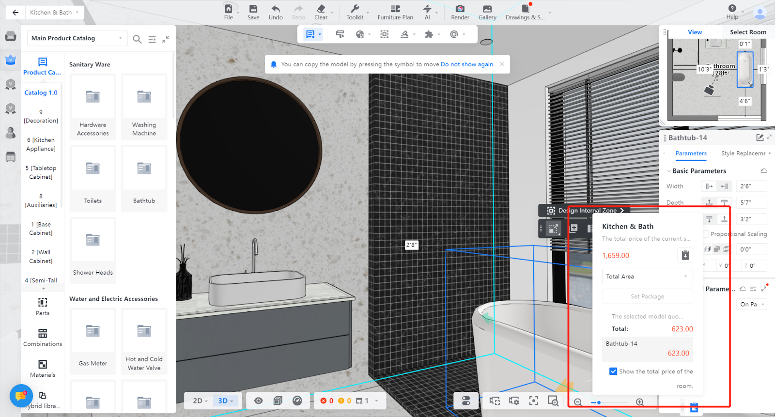This screenshot has height=417, width=775.
Task: Switch to the Select Room tab
Action: tap(748, 32)
